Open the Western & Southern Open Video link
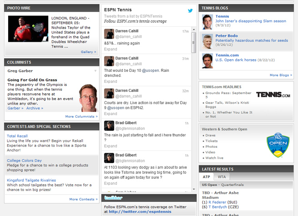The height and width of the screenshot is (216, 298). pyautogui.click(x=210, y=152)
